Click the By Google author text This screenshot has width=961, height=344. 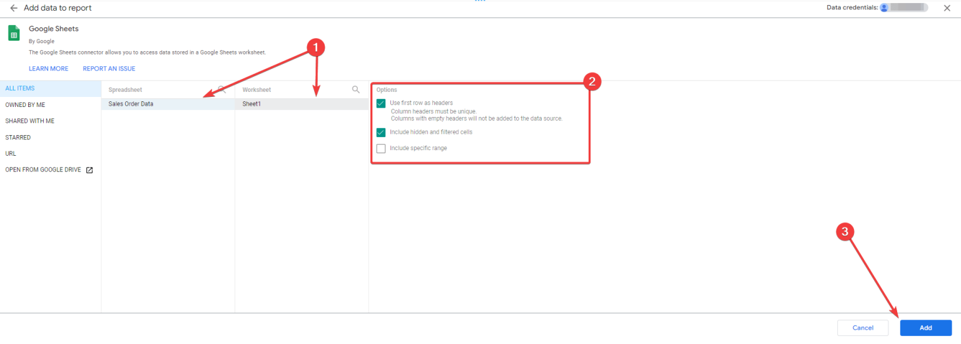[x=41, y=41]
